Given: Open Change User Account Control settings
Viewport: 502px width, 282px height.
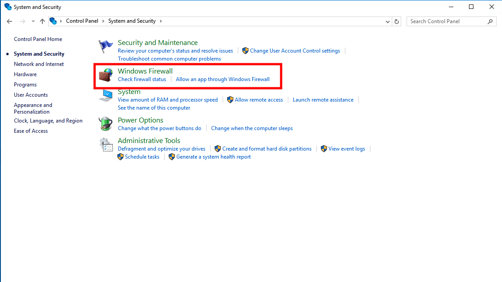Looking at the screenshot, I should tap(295, 51).
